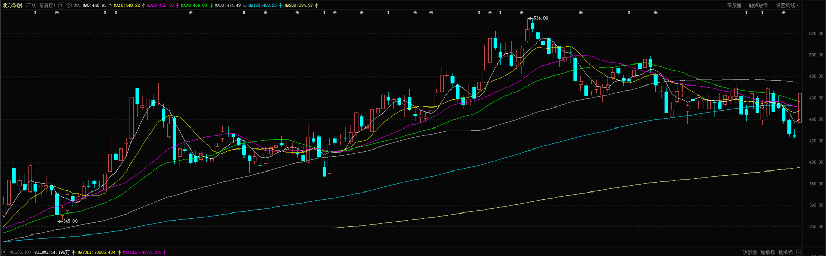Select the MA indicator label after the gear
Screen dimensions: 826x256
77,5
